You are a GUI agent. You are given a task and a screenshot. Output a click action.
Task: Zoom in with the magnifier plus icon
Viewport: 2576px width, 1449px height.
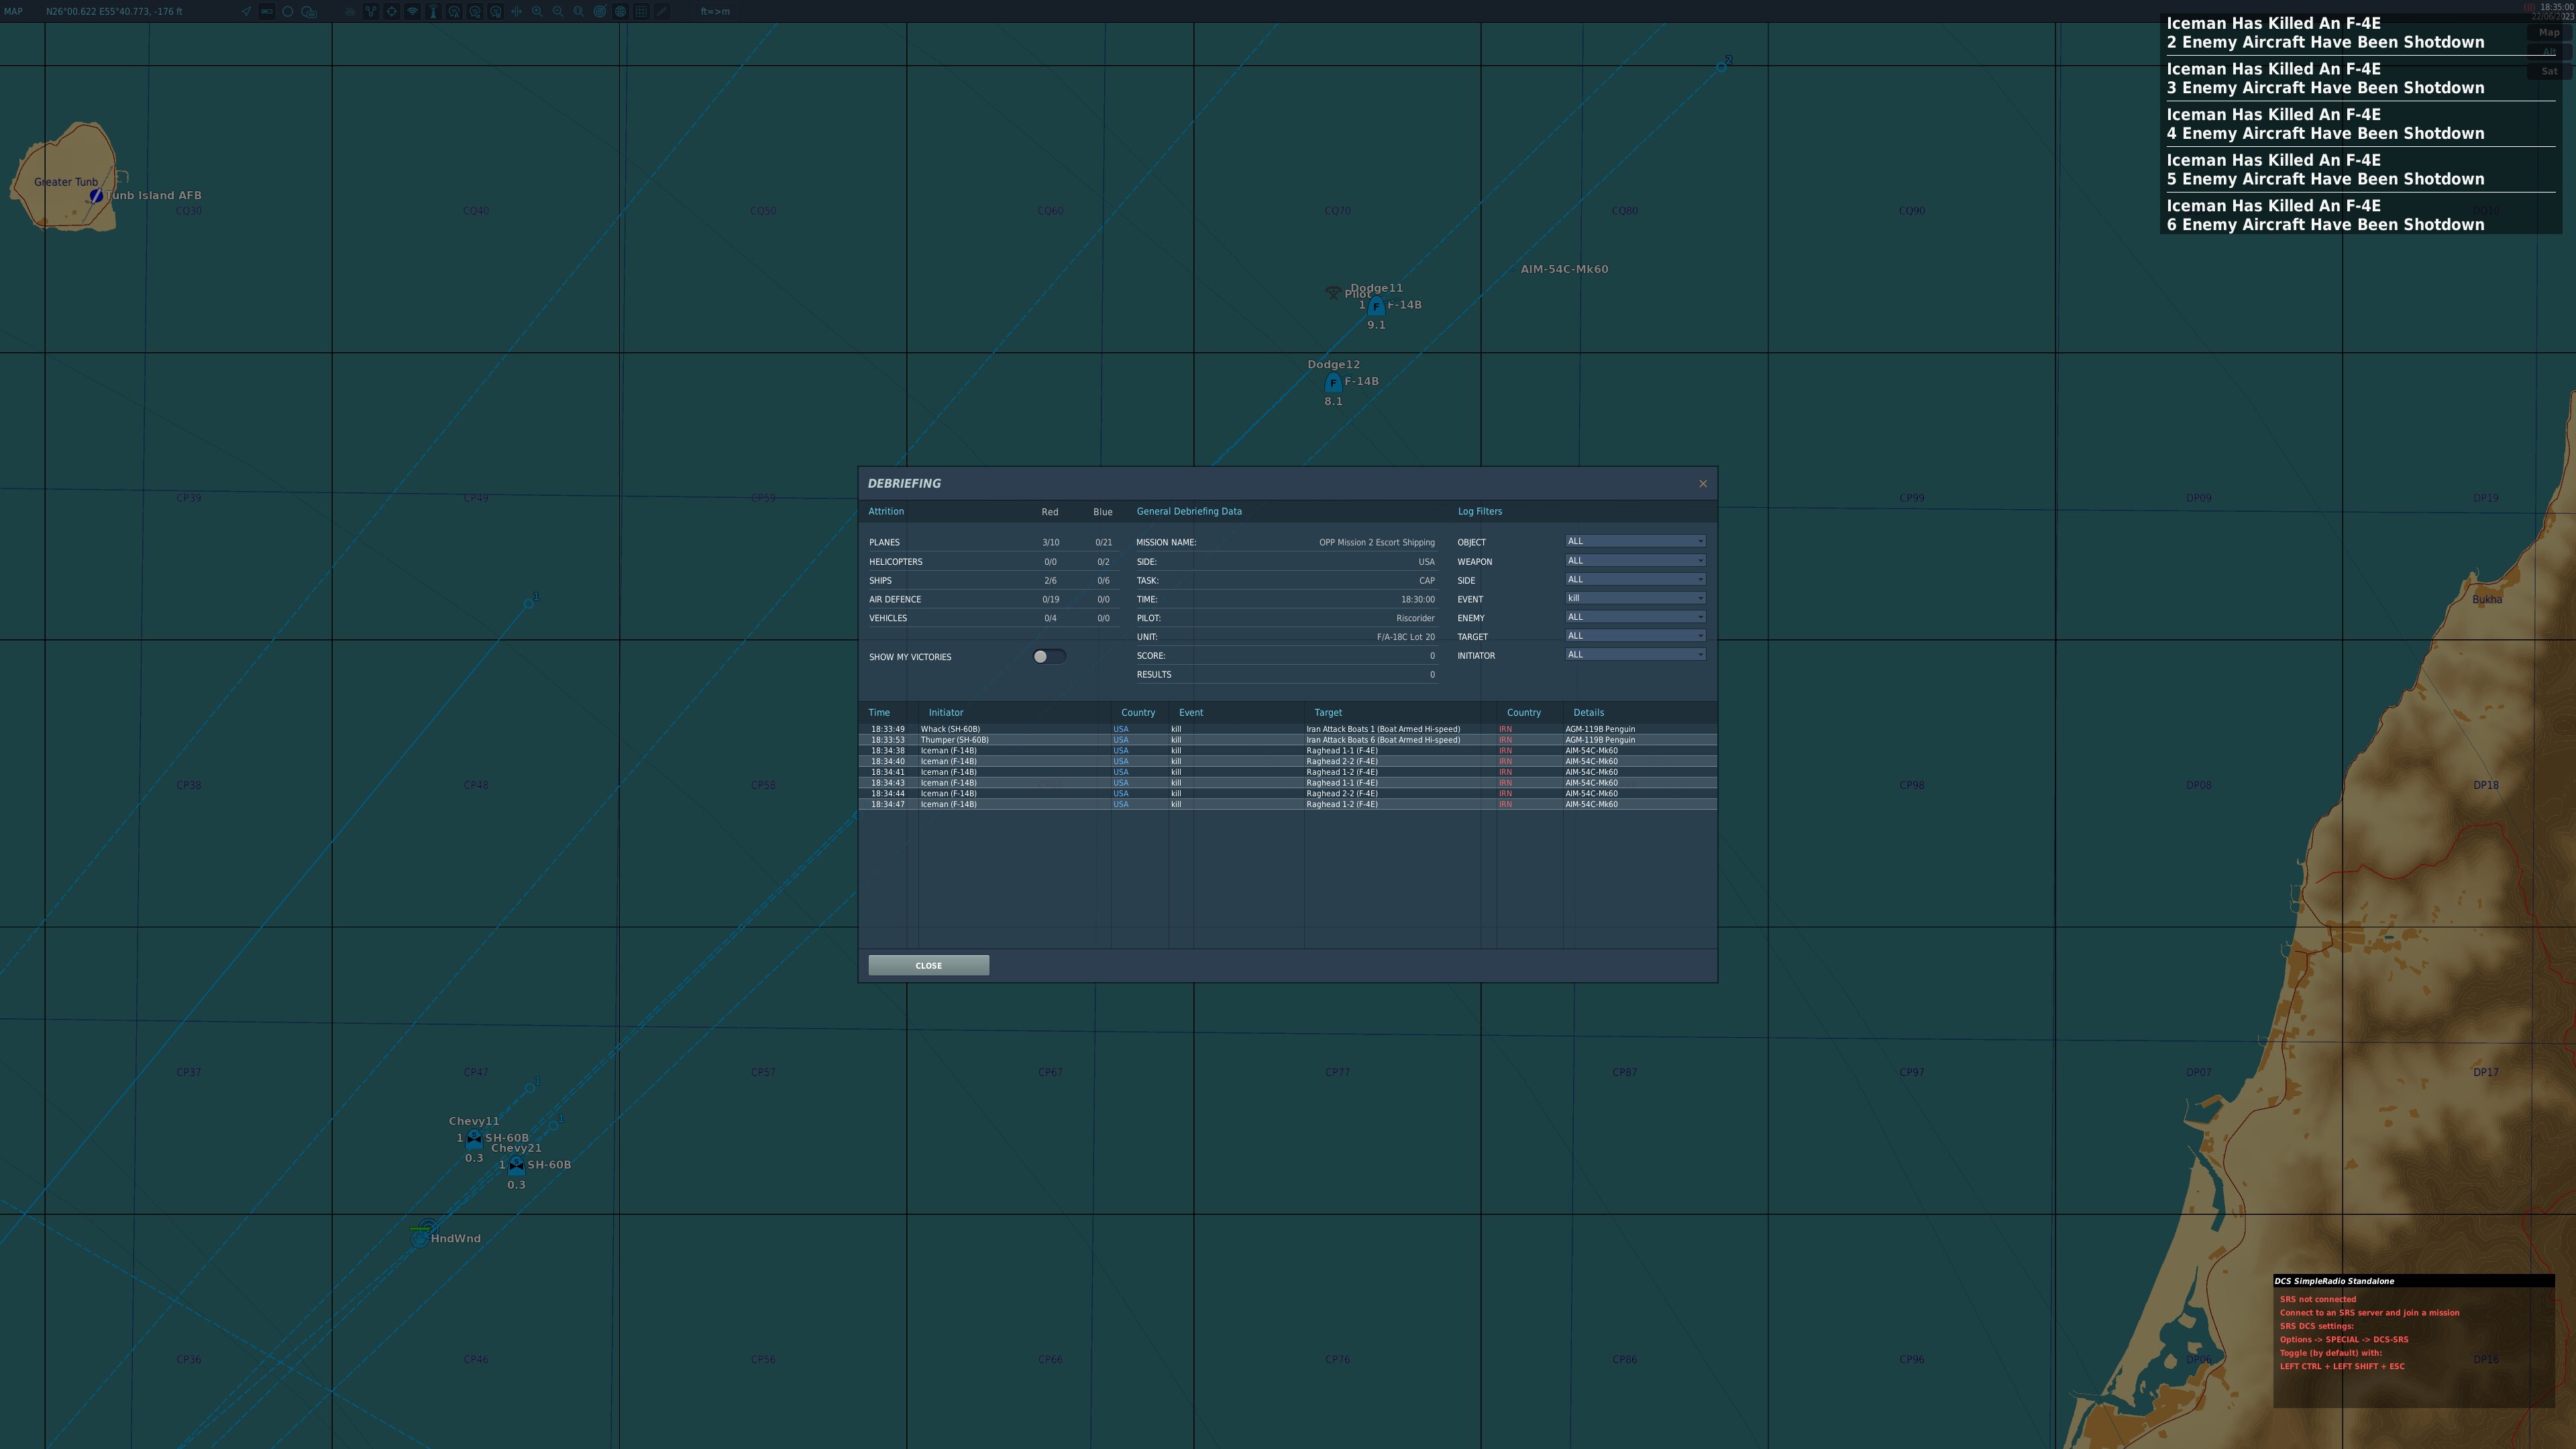point(537,11)
